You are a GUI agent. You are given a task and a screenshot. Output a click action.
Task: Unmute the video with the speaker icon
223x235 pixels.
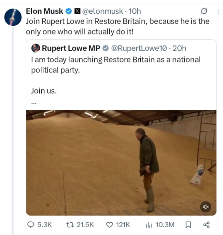tap(206, 206)
